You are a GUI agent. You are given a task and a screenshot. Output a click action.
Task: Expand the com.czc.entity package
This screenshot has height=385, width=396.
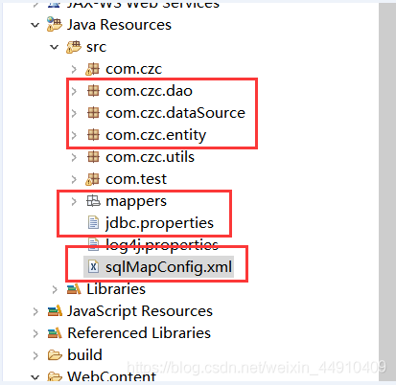(x=74, y=135)
